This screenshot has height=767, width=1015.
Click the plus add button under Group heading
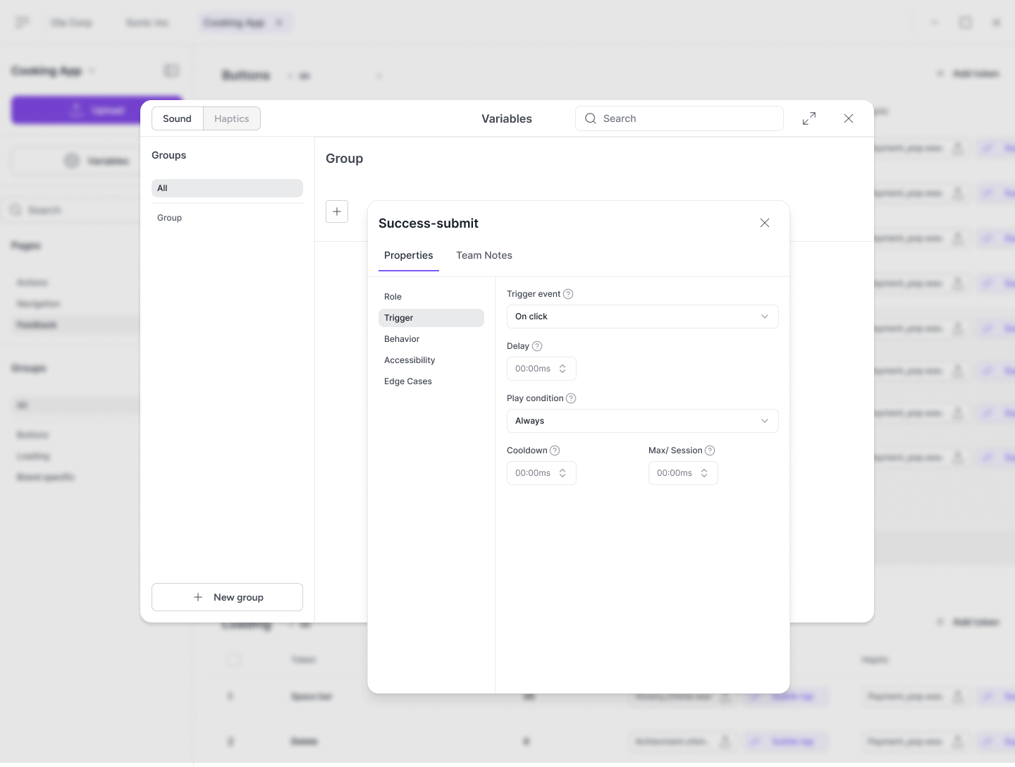(x=337, y=211)
